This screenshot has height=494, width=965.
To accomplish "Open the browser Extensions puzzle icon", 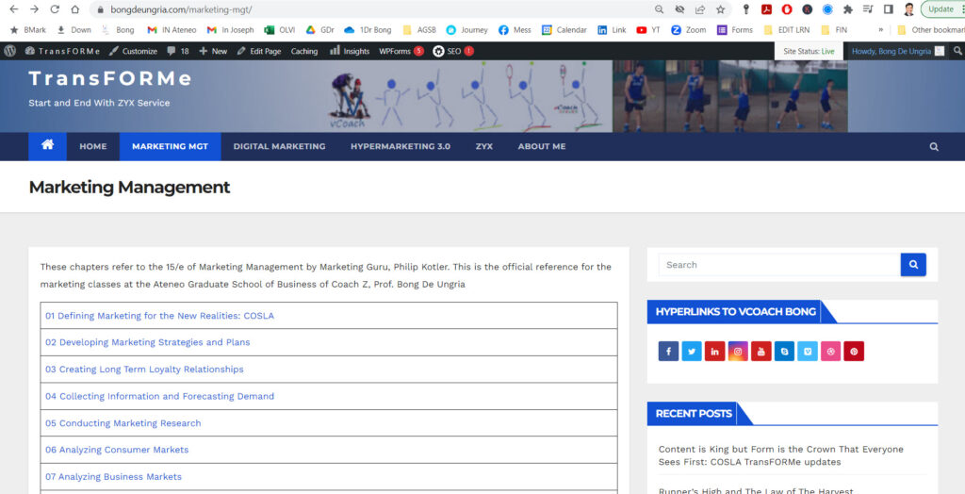I will pyautogui.click(x=848, y=9).
